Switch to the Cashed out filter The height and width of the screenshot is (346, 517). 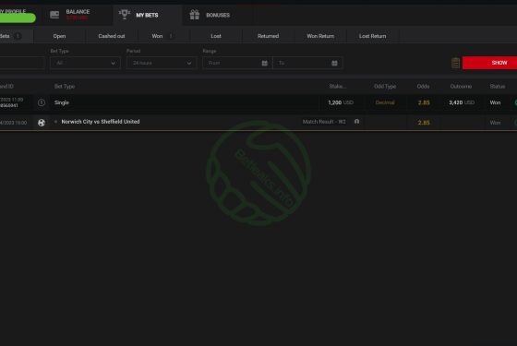coord(112,36)
